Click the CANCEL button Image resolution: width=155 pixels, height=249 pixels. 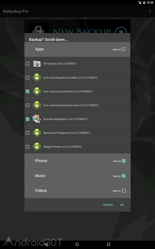[108, 205]
